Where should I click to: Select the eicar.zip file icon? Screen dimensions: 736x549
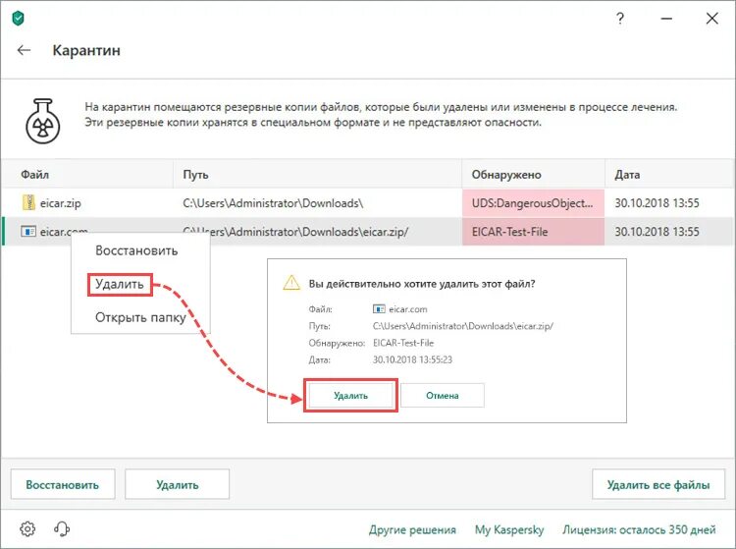[x=28, y=203]
